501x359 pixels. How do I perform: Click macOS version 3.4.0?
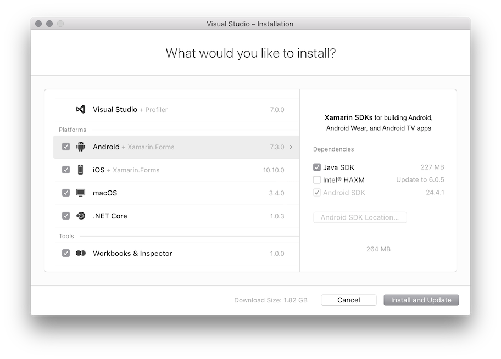click(277, 193)
